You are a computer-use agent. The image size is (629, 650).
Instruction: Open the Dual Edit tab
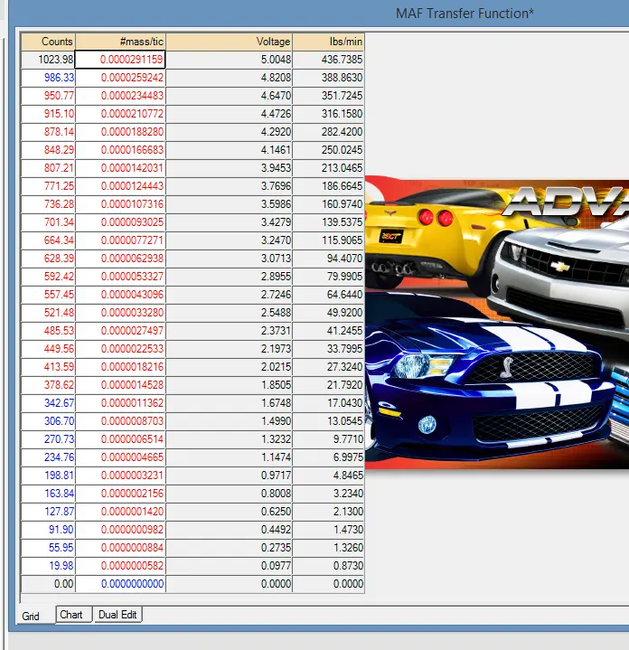117,615
